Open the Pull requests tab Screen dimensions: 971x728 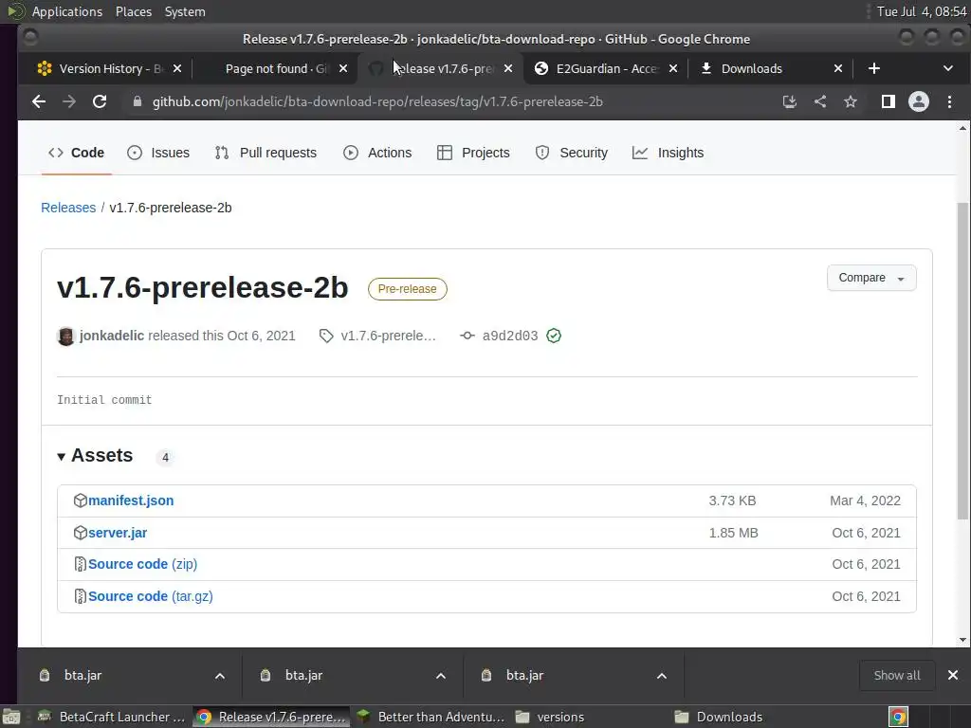(266, 153)
